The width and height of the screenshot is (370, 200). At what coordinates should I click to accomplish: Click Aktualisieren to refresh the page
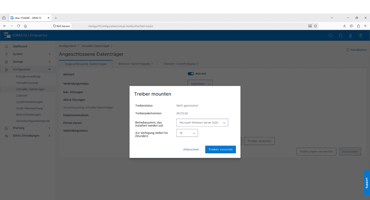point(357,50)
